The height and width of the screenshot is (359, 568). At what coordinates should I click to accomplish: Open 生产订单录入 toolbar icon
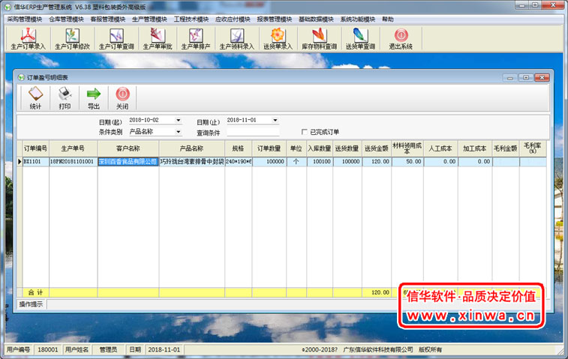29,39
